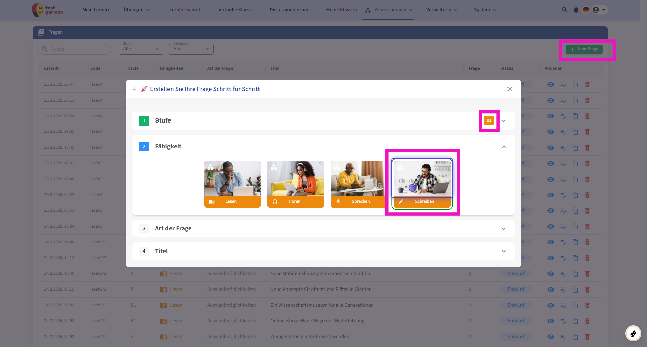Select the Lesen skill card

coord(232,184)
